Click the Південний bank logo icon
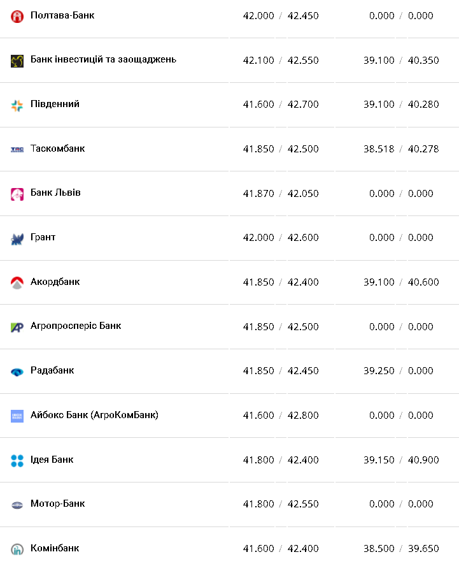 pyautogui.click(x=17, y=106)
